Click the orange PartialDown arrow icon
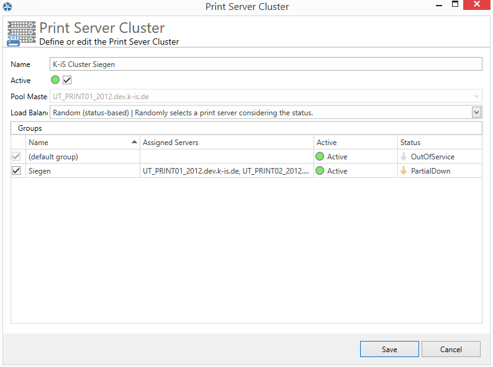Image resolution: width=493 pixels, height=367 pixels. (404, 170)
